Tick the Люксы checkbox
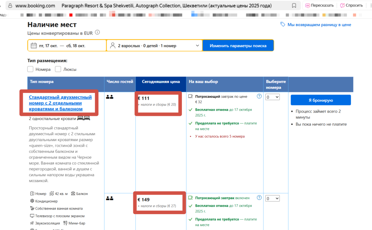The height and width of the screenshot is (230, 372). pyautogui.click(x=58, y=69)
